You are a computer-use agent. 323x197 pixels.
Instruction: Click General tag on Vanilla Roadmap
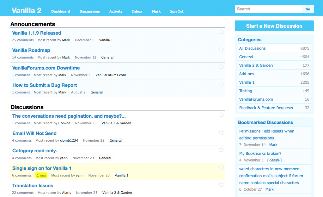pyautogui.click(x=107, y=57)
